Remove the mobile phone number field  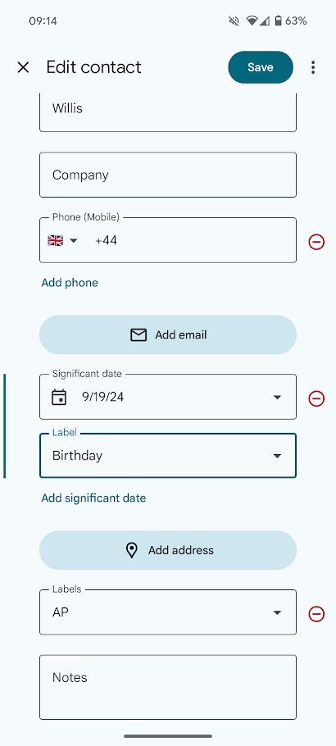pos(316,242)
